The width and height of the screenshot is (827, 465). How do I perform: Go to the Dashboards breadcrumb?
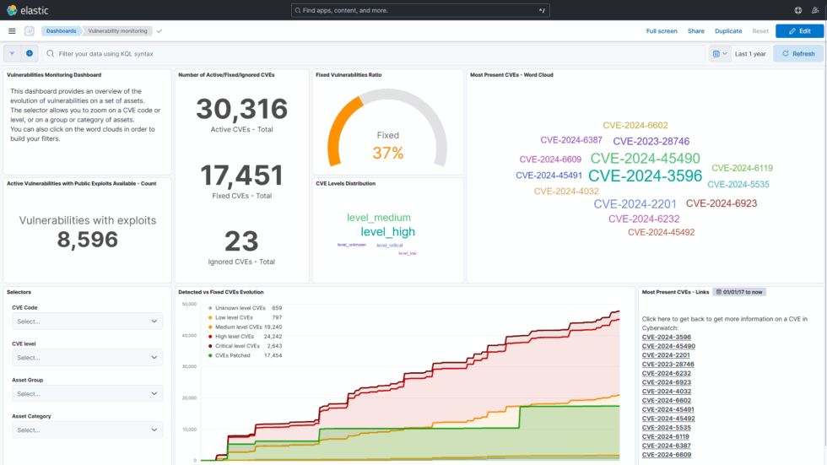click(61, 31)
